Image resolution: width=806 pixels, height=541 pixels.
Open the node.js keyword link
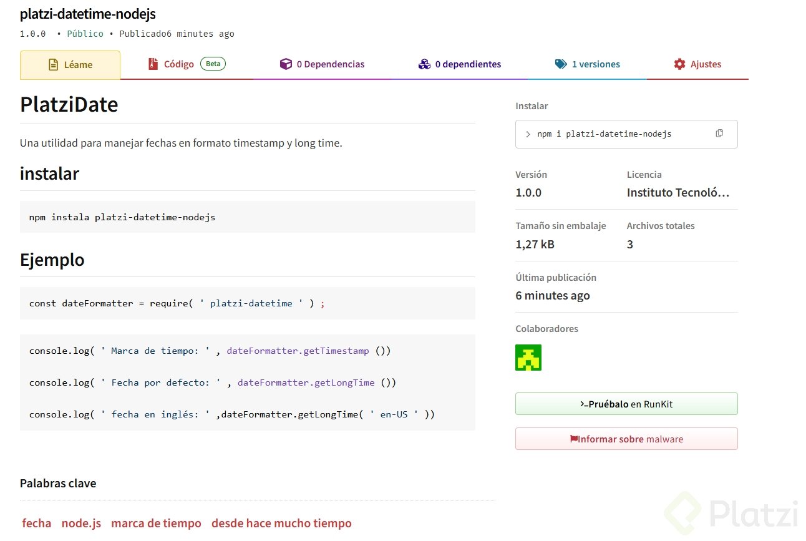pyautogui.click(x=81, y=524)
